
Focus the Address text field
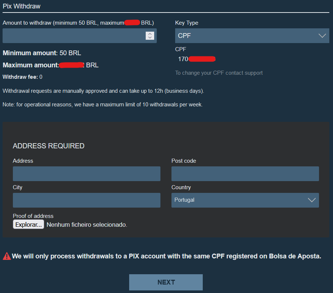[86, 174]
